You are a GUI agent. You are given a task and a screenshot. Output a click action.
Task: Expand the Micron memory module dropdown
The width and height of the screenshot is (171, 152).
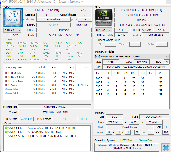point(167,57)
